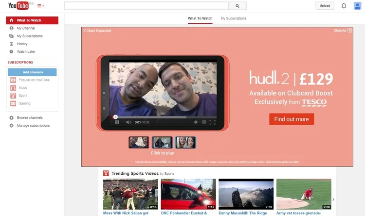This screenshot has width=365, height=216.
Task: Open the Music channel
Action: coord(23,88)
